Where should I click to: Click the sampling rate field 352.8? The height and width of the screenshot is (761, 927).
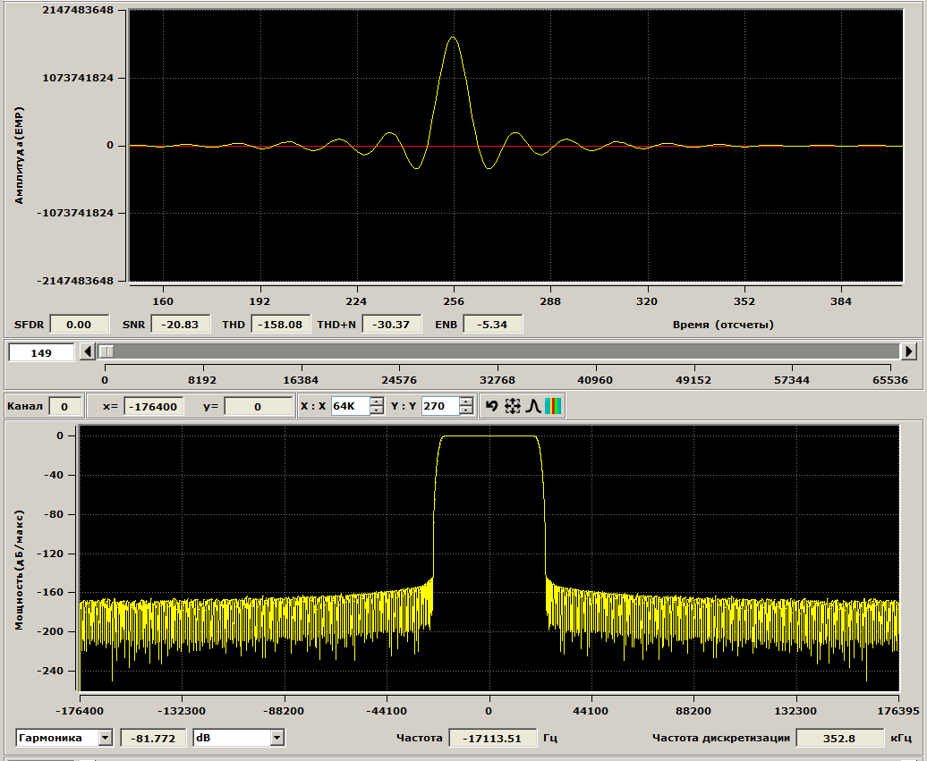coord(839,738)
